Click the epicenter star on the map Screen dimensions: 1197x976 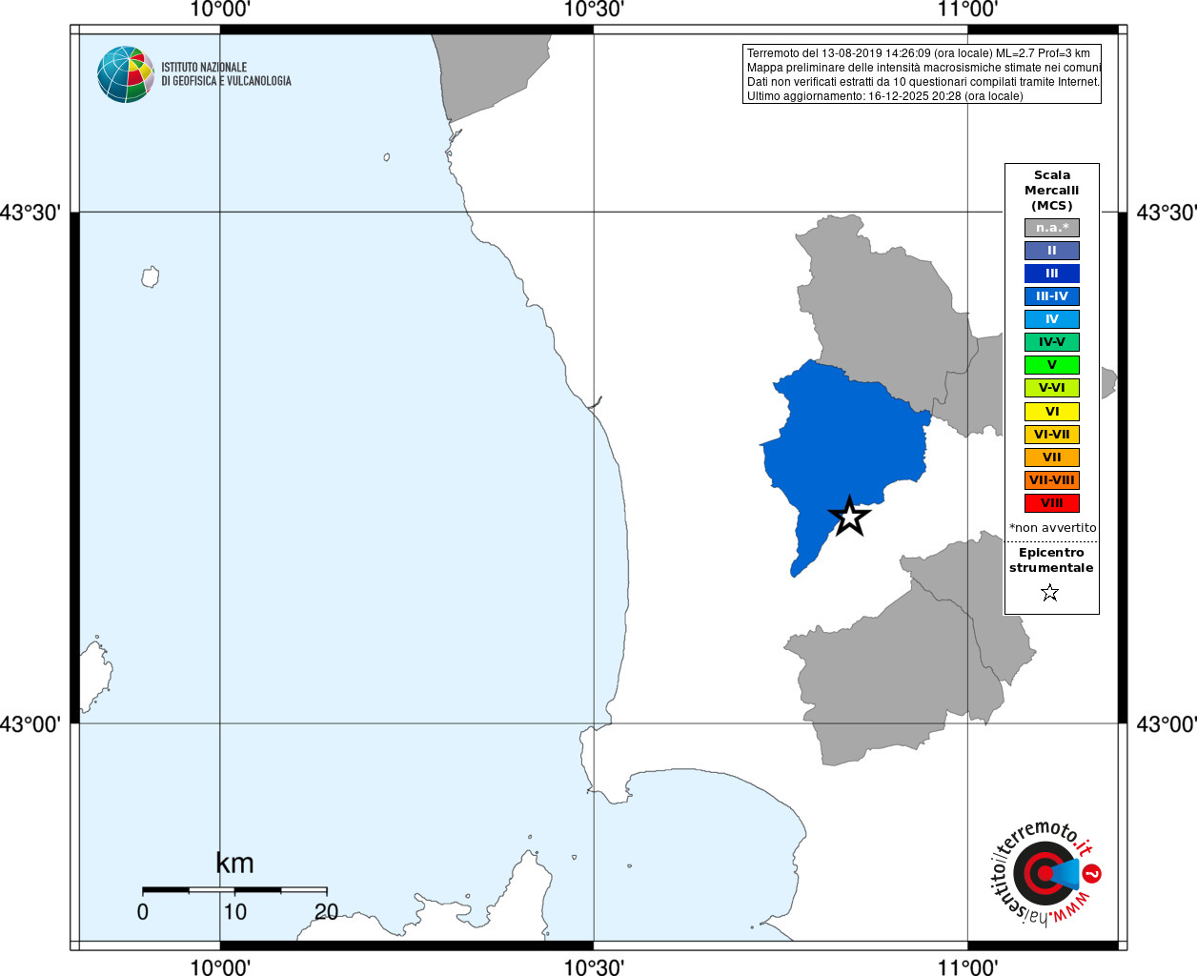pyautogui.click(x=849, y=516)
